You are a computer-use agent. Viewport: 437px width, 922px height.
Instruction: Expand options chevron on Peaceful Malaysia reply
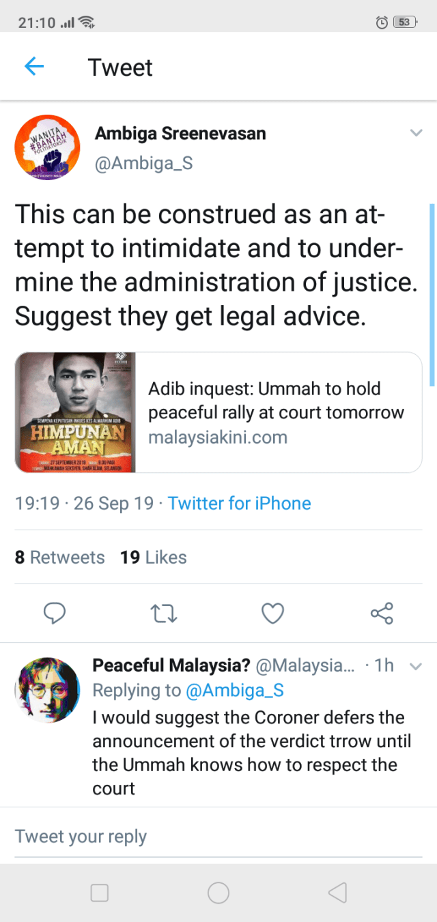click(x=414, y=667)
